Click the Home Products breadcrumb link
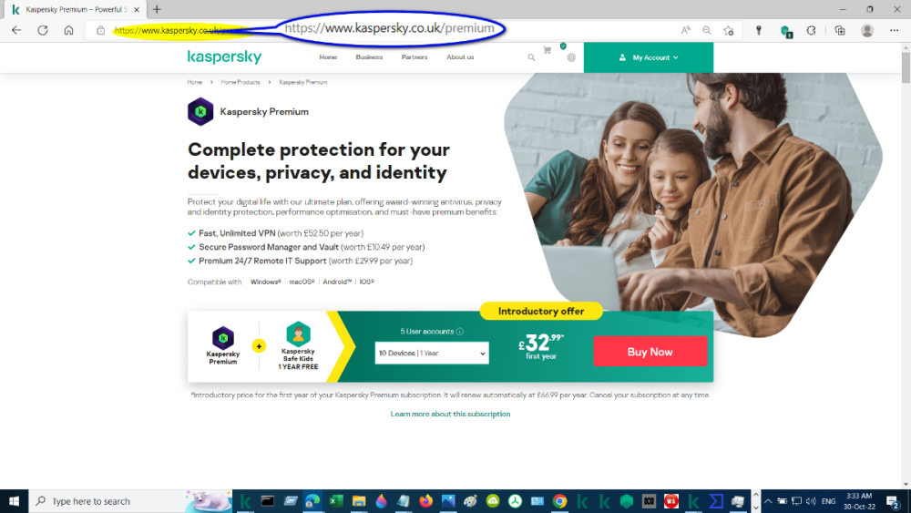The image size is (911, 513). (240, 83)
